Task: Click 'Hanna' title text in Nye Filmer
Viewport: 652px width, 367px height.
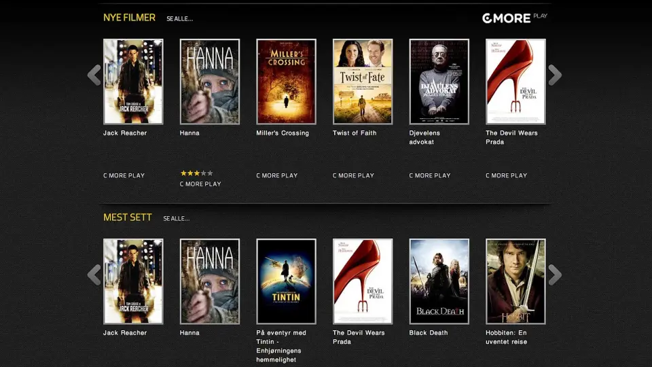Action: pyautogui.click(x=189, y=133)
